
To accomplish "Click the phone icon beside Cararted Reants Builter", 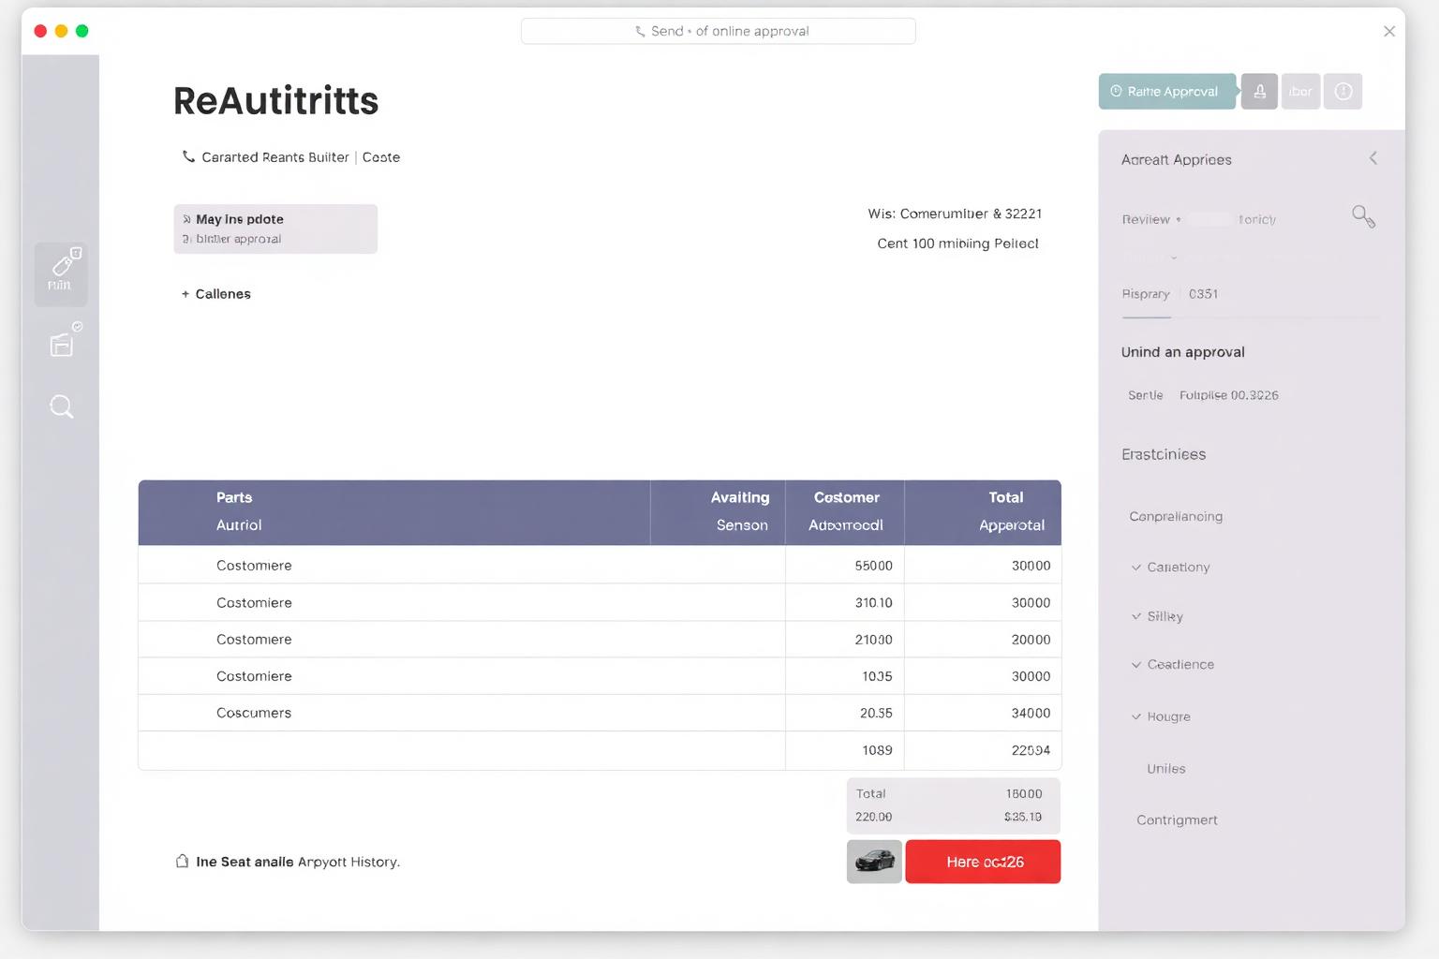I will coord(188,156).
